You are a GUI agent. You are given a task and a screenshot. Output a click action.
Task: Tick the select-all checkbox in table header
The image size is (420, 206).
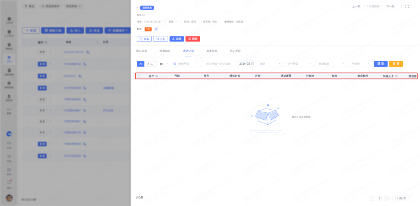point(139,76)
